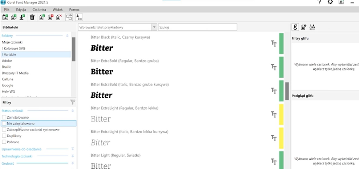The width and height of the screenshot is (359, 169).
Task: Open the Czcionka menu
Action: click(x=39, y=9)
